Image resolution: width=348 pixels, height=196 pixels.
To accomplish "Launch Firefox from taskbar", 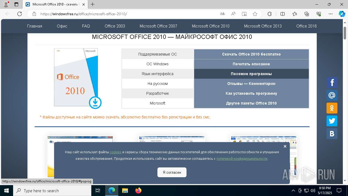I will [x=138, y=191].
